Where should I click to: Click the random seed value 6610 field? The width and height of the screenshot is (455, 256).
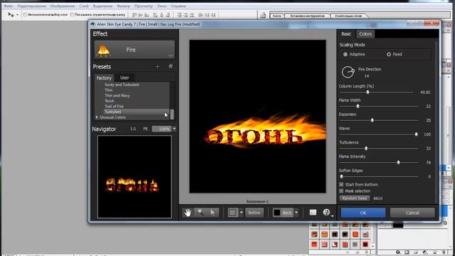click(378, 198)
